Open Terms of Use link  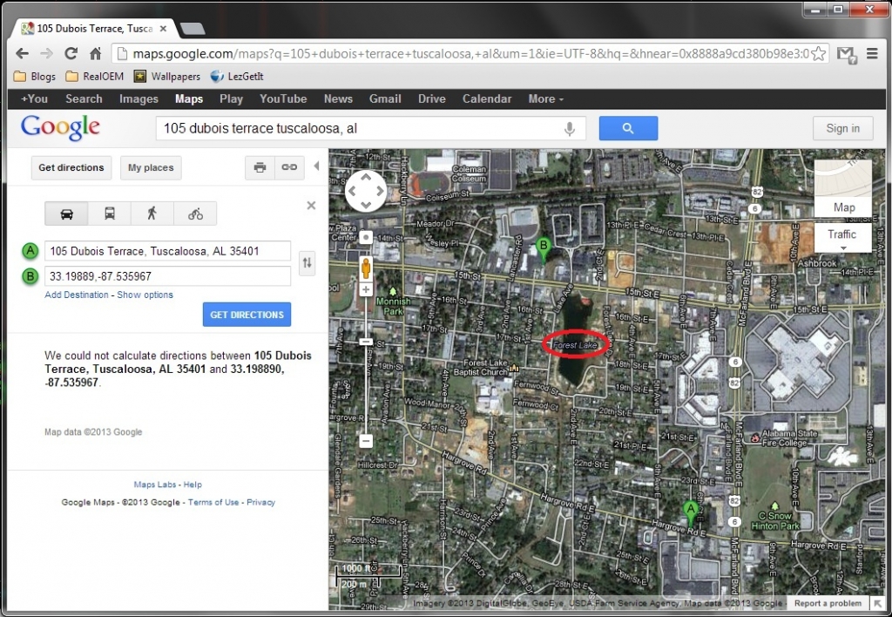click(x=213, y=502)
